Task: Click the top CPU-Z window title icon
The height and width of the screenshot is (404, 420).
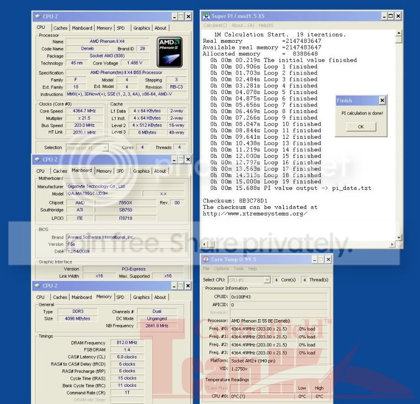Action: coord(37,16)
